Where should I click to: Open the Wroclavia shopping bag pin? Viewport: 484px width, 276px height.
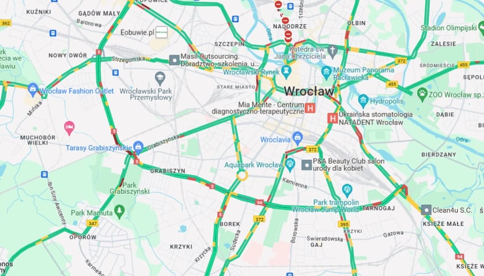tap(297, 139)
